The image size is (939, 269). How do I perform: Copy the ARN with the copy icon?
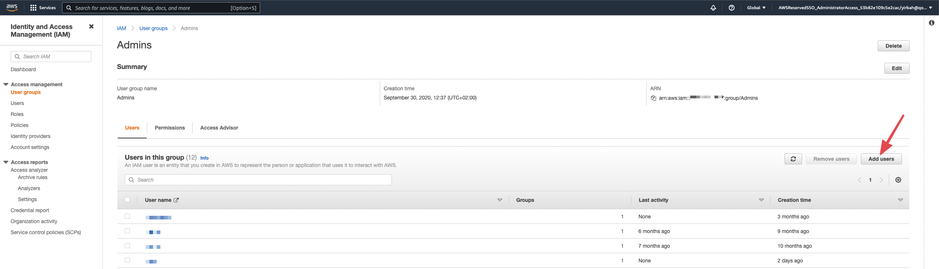point(653,98)
